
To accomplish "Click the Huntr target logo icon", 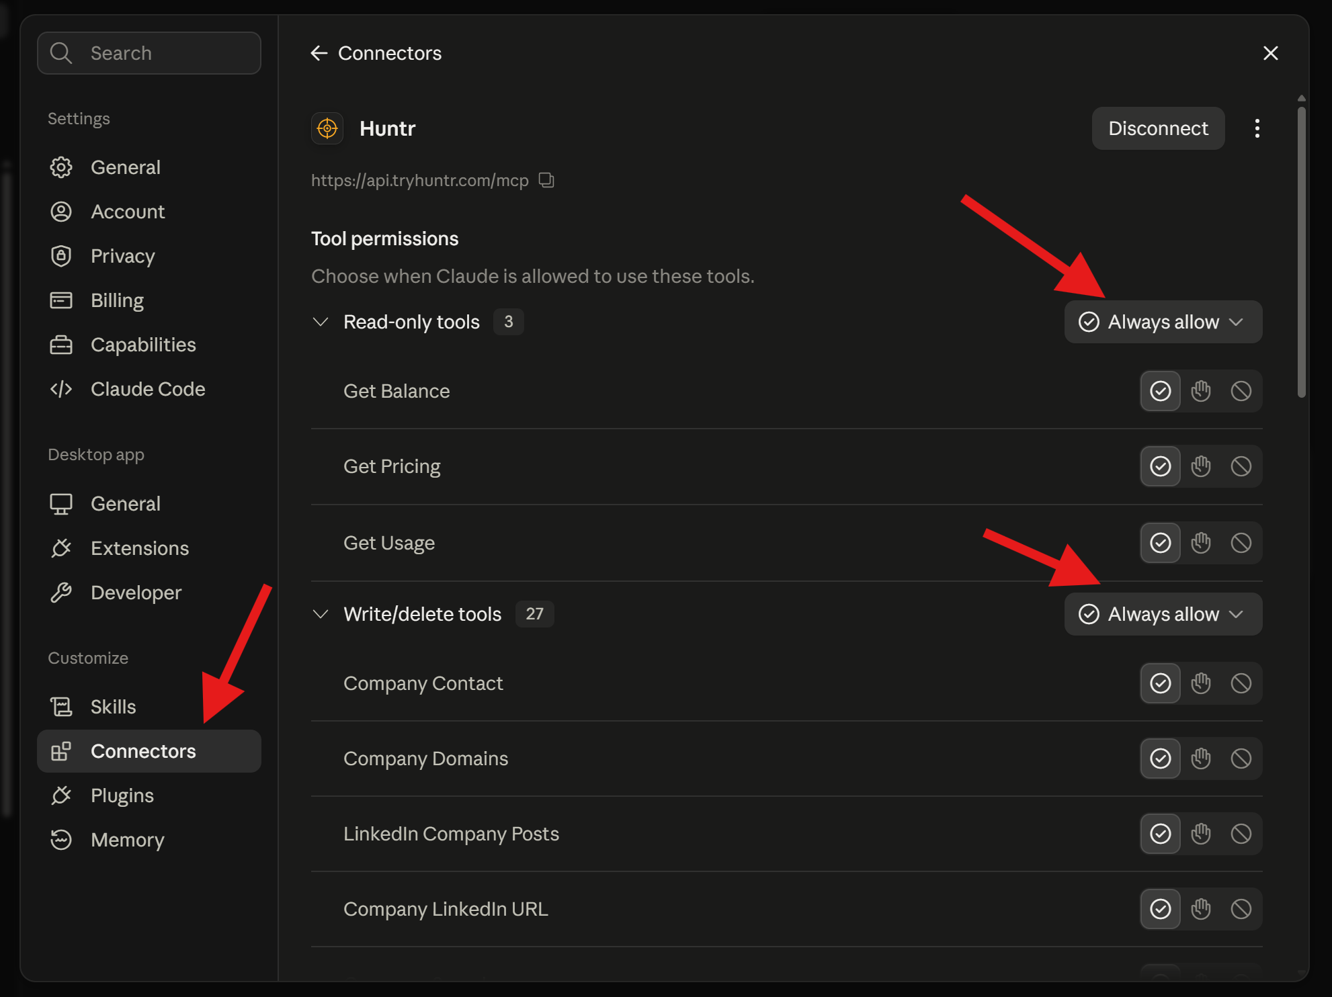I will [327, 128].
